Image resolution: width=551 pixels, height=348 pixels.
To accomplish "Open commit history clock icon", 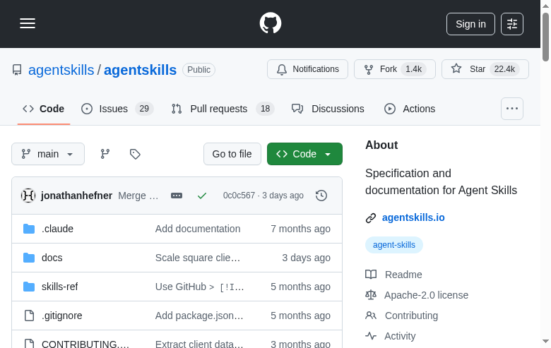I will pos(321,196).
